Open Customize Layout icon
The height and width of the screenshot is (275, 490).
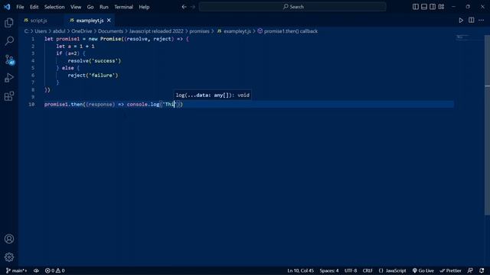click(441, 7)
